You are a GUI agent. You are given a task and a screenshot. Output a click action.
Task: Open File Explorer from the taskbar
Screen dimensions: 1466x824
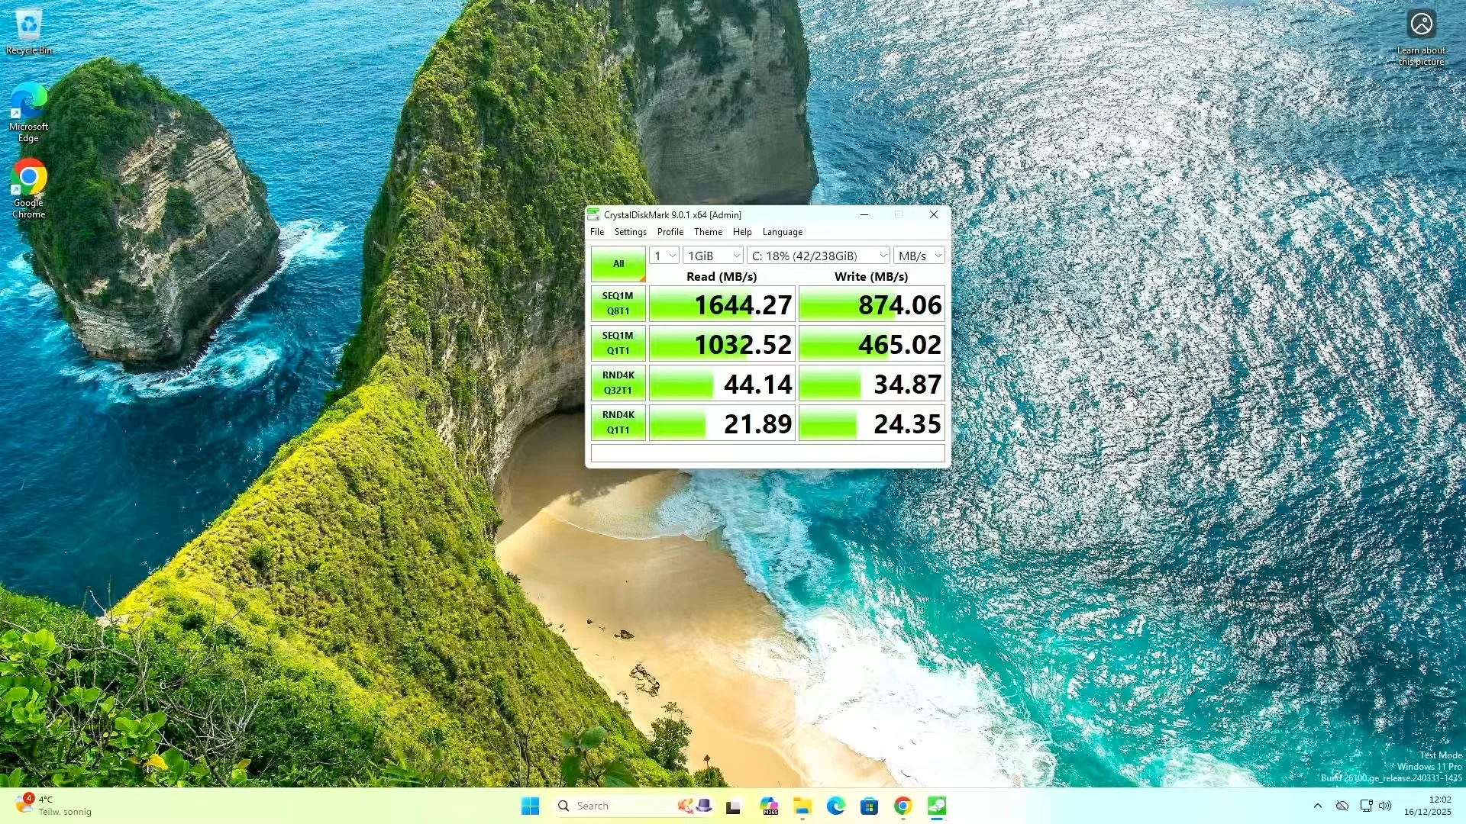(802, 806)
